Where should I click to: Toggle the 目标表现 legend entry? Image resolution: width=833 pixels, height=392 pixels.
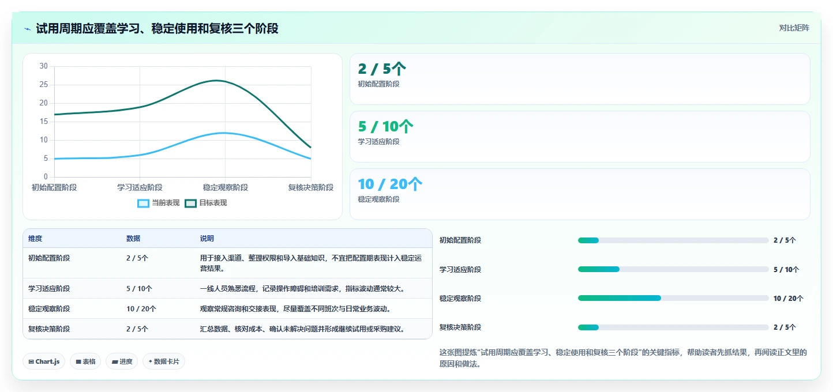pos(206,203)
